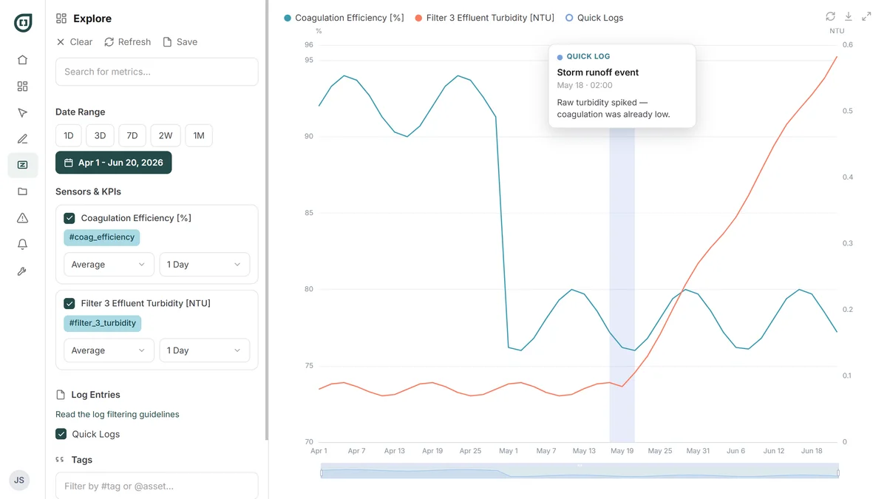887x499 pixels.
Task: Open the dashboards grid sidebar icon
Action: click(22, 86)
